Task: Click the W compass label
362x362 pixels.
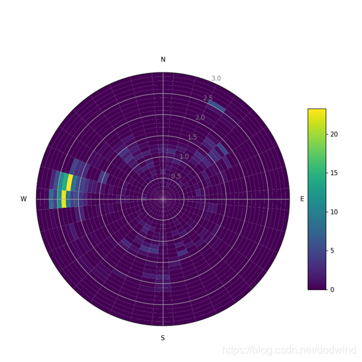Action: (24, 199)
